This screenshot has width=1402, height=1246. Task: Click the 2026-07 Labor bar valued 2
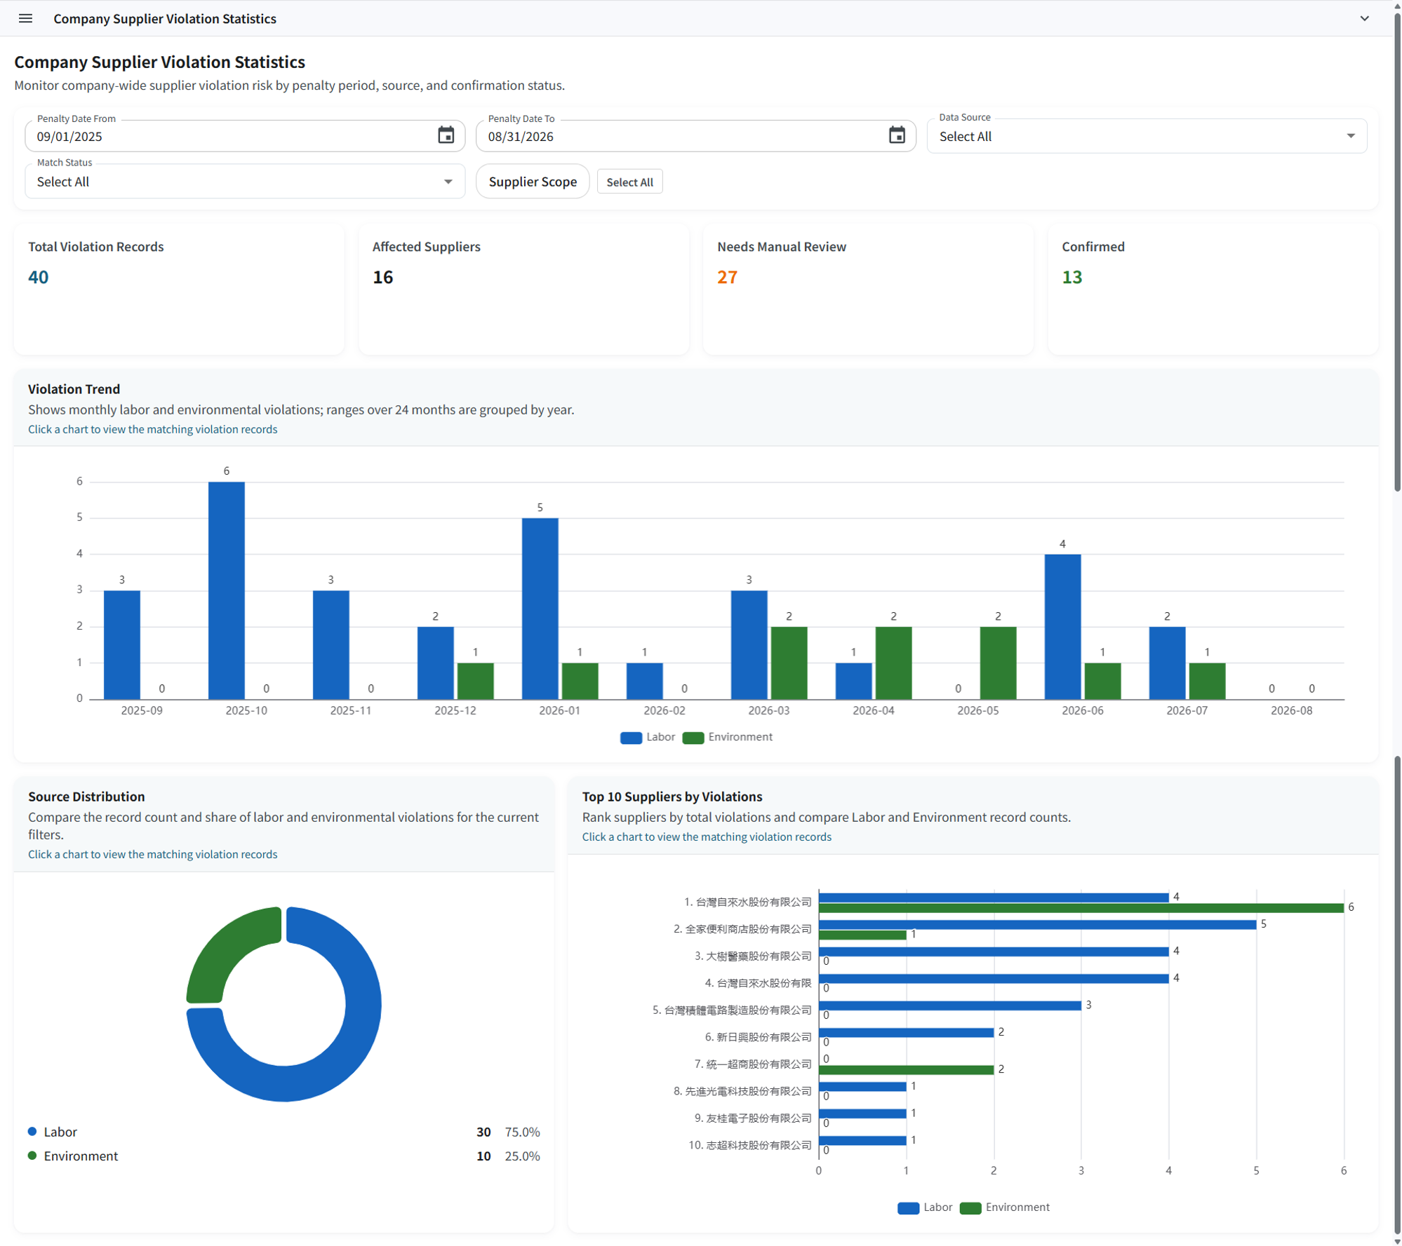1166,663
